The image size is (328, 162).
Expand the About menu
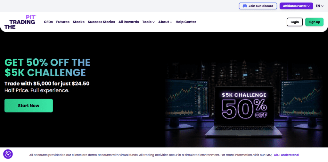[165, 22]
